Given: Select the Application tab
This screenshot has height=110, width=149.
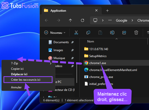Looking at the screenshot, I should pyautogui.click(x=72, y=10).
